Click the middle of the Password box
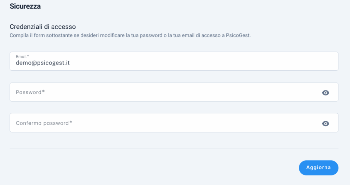The image size is (350, 185). [x=174, y=92]
